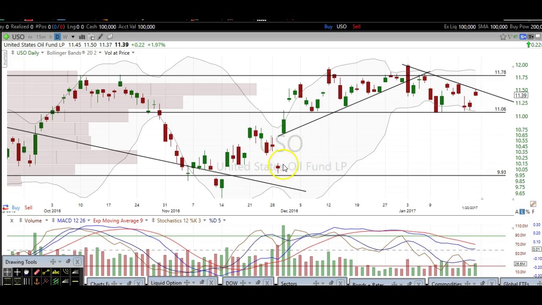Screen dimensions: 542x305
Task: Select the eraser drawing tool
Action: click(x=36, y=272)
